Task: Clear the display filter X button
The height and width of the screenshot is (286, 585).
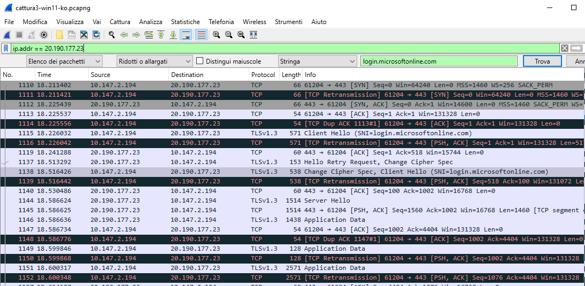Action: [565, 48]
